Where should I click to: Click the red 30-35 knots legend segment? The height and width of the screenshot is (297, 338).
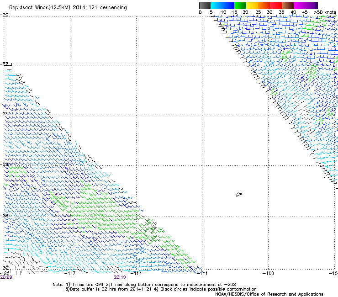coord(276,5)
